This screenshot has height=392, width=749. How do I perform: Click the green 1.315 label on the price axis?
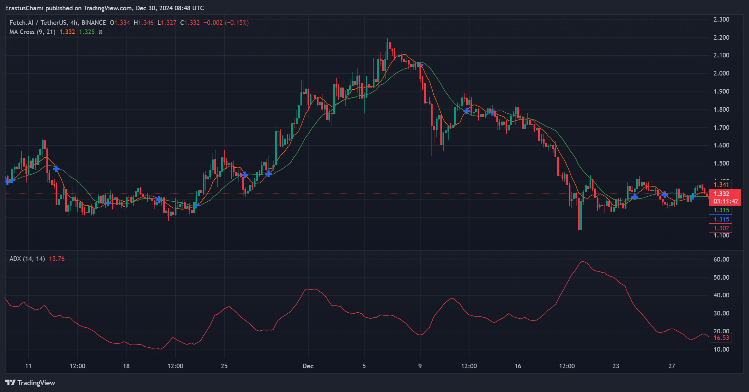[x=721, y=210]
